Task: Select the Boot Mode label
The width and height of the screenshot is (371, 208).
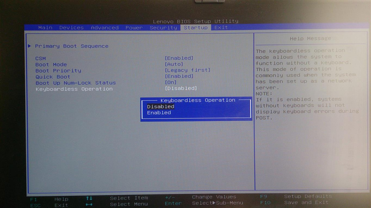Action: 51,64
